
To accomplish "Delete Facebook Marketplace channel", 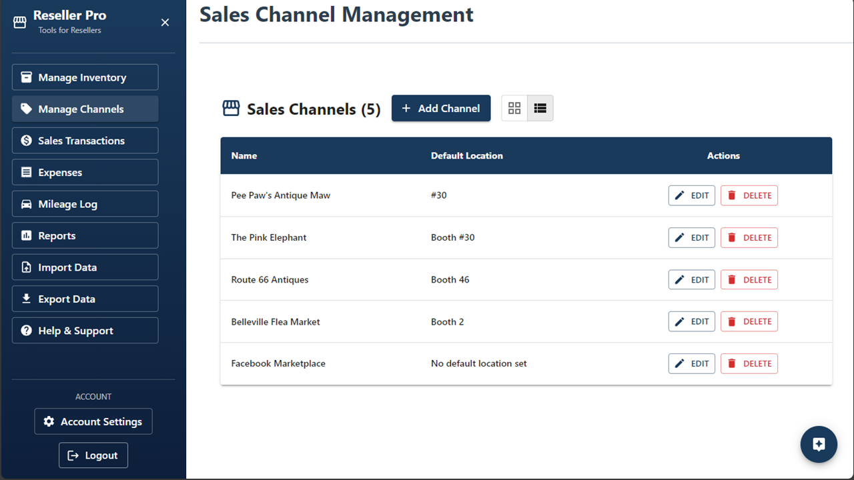I will pyautogui.click(x=749, y=363).
